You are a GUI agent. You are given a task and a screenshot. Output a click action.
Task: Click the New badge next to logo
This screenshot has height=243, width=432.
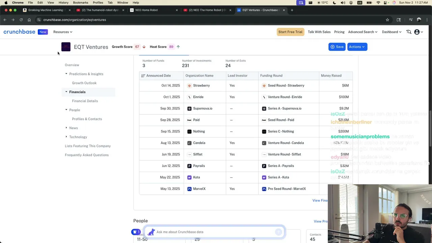click(x=43, y=32)
